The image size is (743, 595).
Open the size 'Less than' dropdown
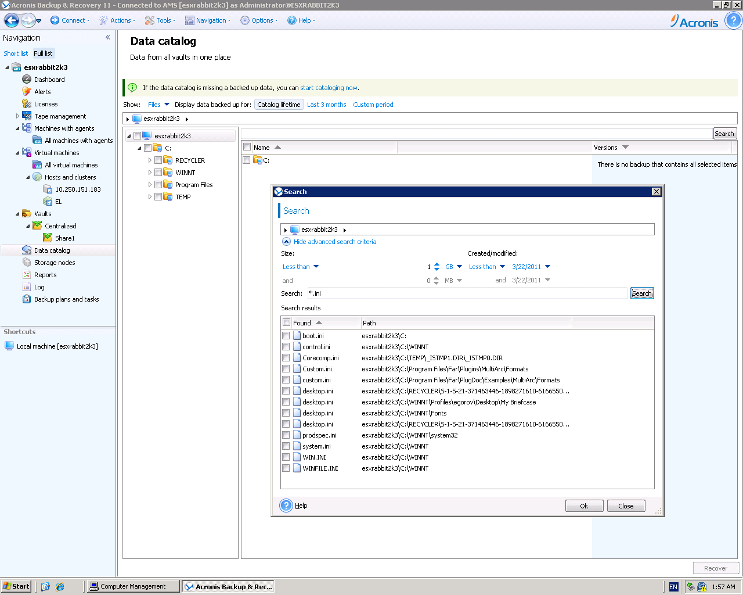pyautogui.click(x=301, y=267)
